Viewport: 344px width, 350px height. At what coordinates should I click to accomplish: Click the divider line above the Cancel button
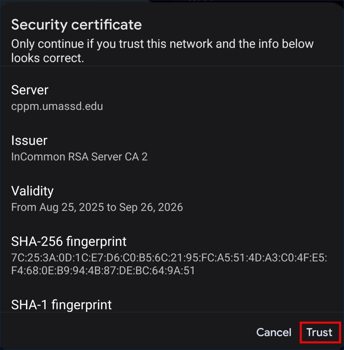pos(172,312)
